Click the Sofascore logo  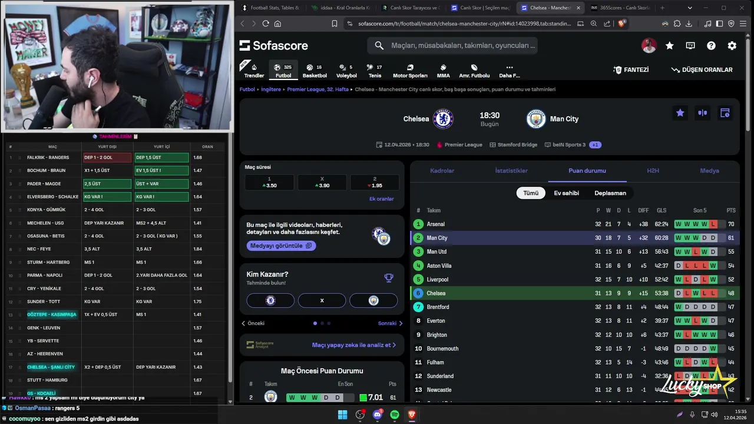click(274, 45)
